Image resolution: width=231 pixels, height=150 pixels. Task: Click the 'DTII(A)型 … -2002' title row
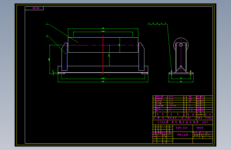[x=183, y=122]
